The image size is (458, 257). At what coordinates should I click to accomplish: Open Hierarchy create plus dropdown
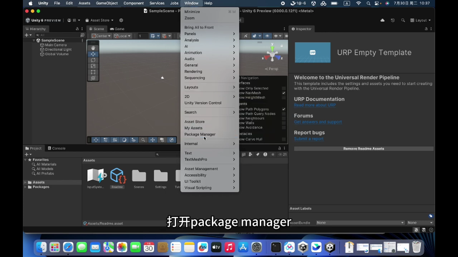(28, 35)
